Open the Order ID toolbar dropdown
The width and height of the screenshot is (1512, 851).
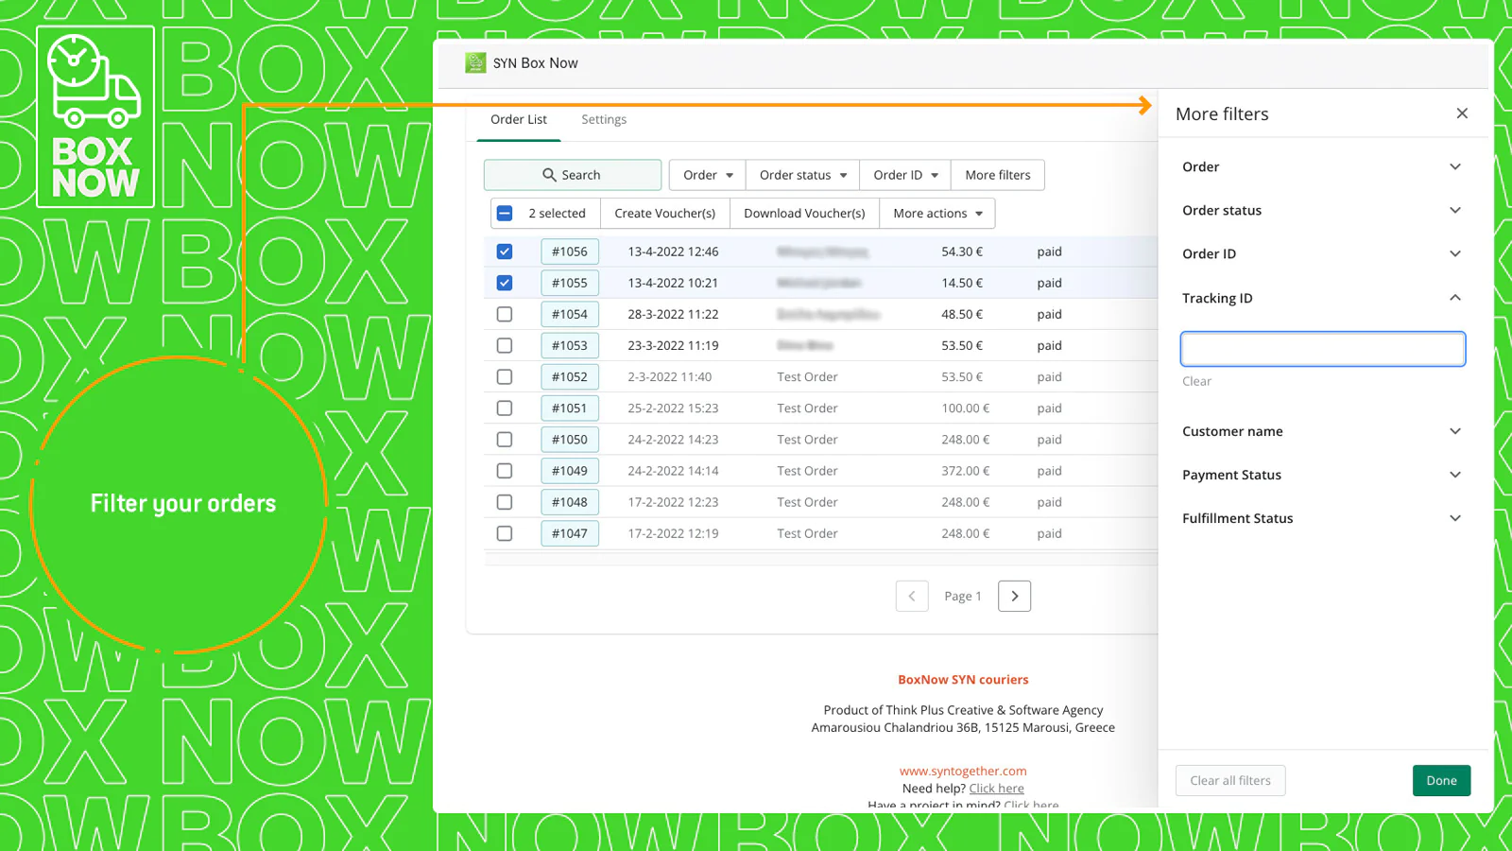[x=905, y=175]
